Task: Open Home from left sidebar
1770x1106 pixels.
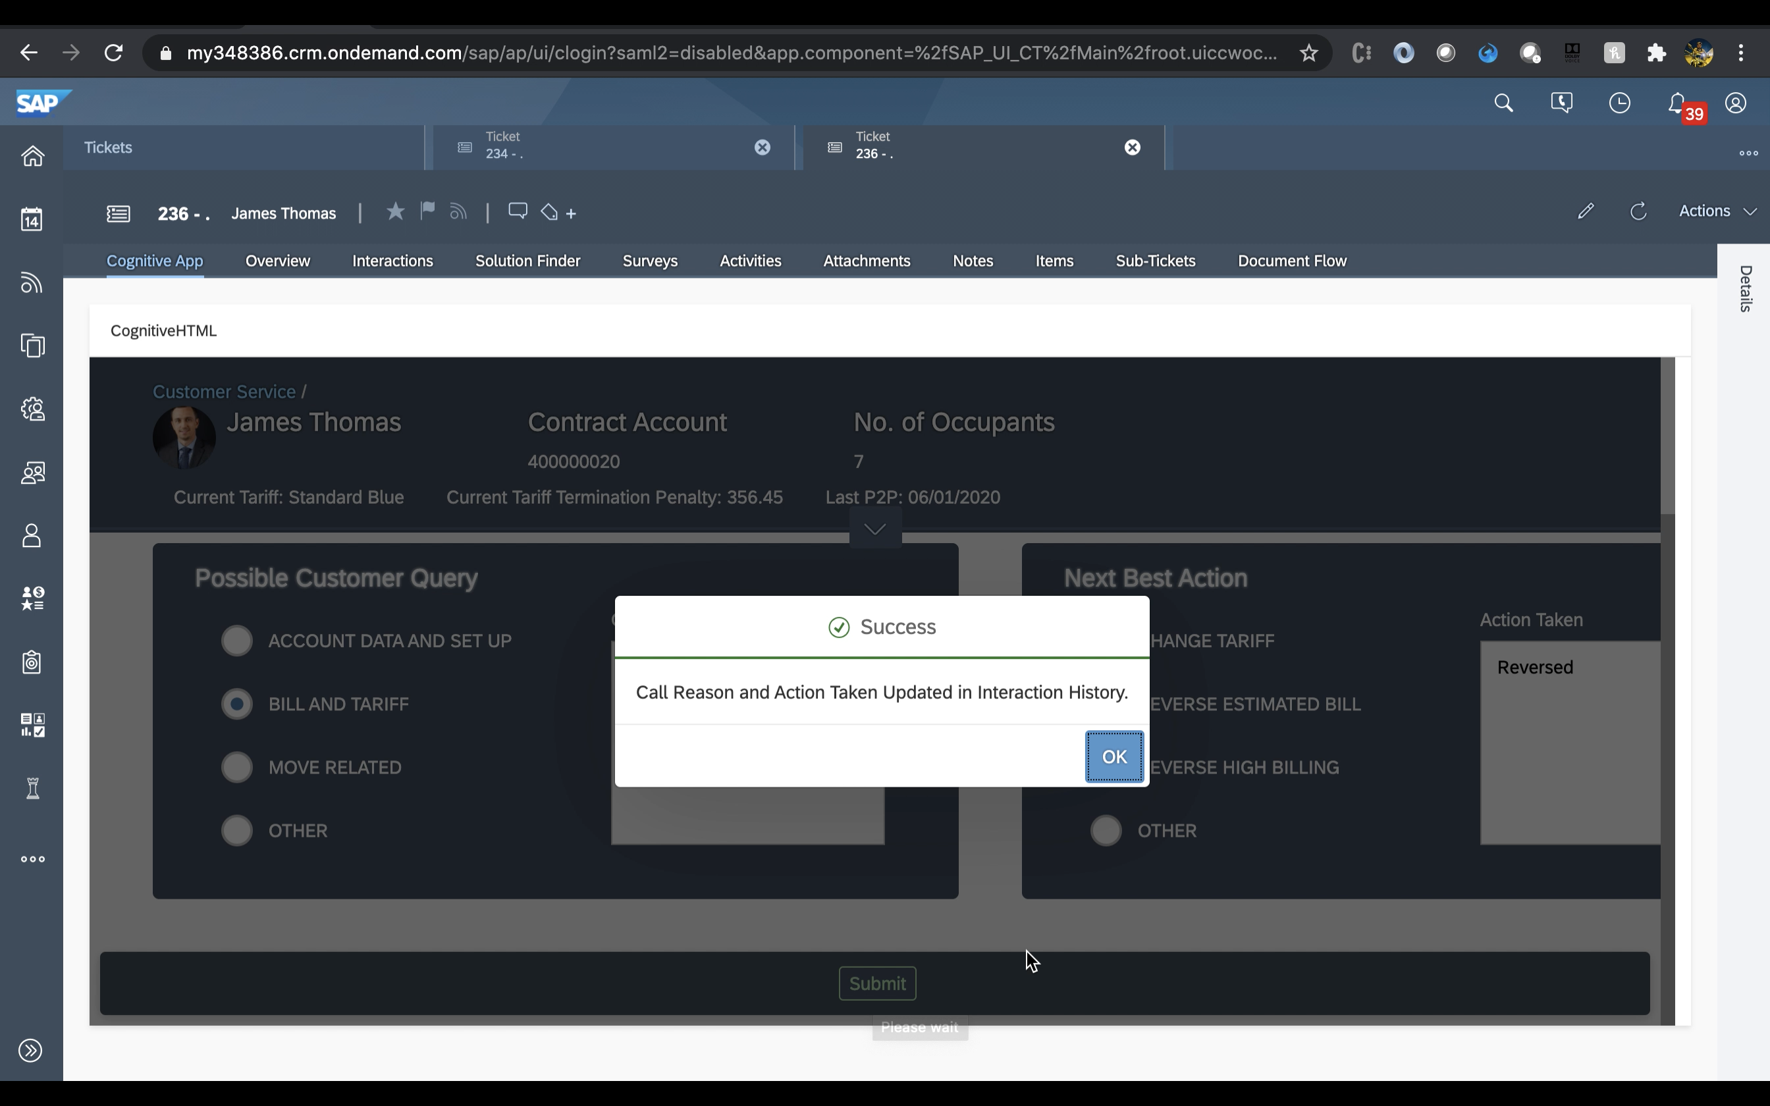Action: click(32, 156)
